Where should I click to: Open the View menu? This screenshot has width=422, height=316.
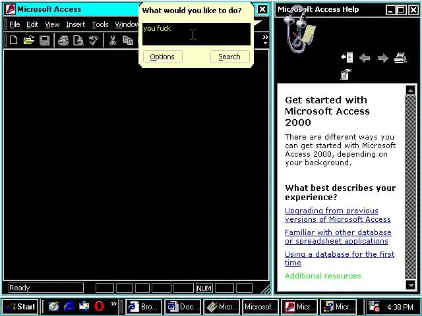coord(52,24)
